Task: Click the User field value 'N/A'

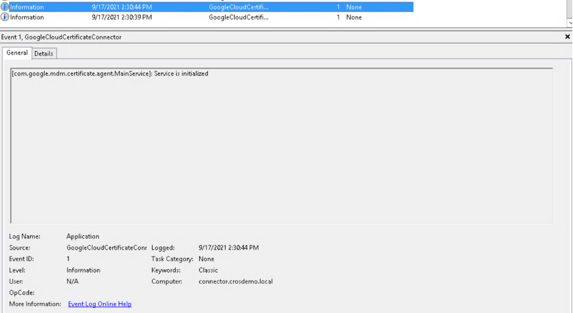Action: coord(72,281)
